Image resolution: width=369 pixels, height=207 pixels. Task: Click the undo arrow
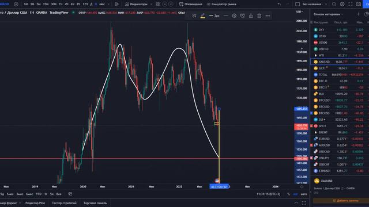pos(279,4)
